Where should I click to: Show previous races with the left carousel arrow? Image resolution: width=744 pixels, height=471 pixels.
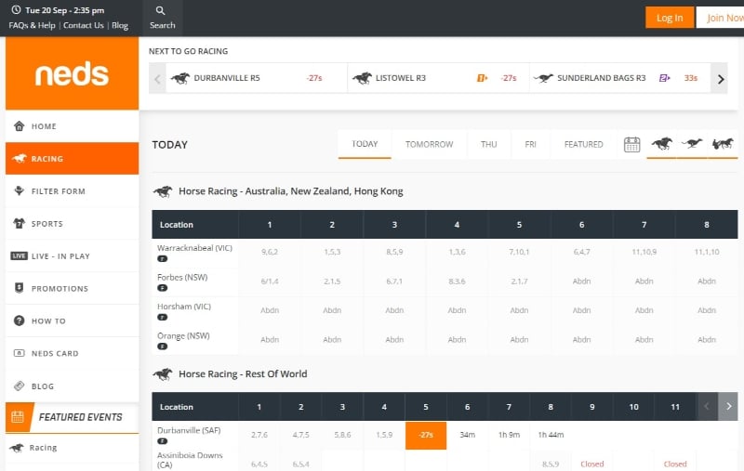click(157, 79)
